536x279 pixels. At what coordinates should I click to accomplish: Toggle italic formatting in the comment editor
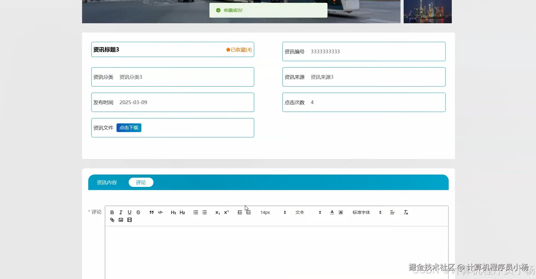(x=121, y=212)
